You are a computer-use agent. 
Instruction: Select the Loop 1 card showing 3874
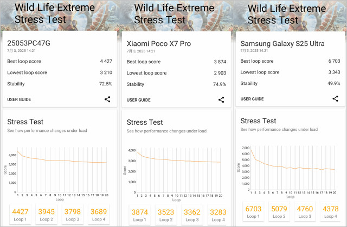[x=140, y=215]
